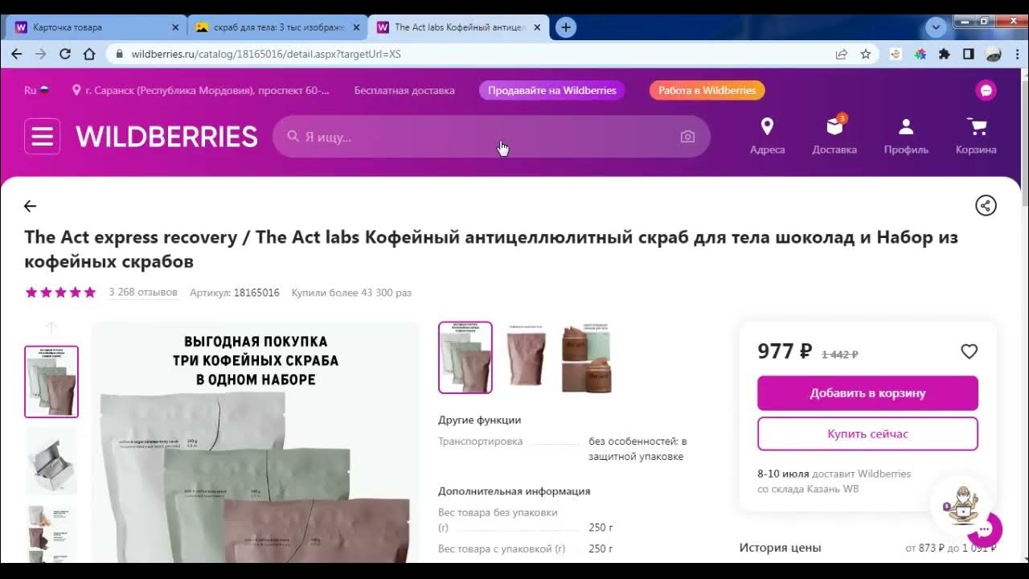The image size is (1029, 579).
Task: Add product to favorites with heart
Action: pyautogui.click(x=970, y=351)
